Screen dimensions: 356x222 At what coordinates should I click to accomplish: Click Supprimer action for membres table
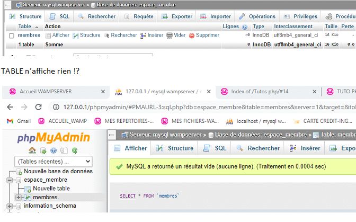pos(204,35)
